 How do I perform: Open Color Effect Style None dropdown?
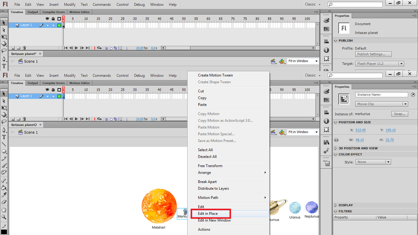[x=373, y=162]
